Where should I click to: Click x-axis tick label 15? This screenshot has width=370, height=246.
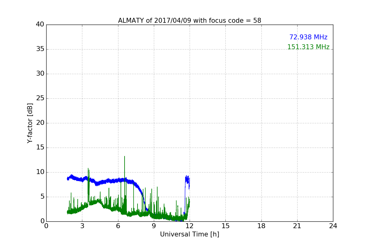pos(225,226)
